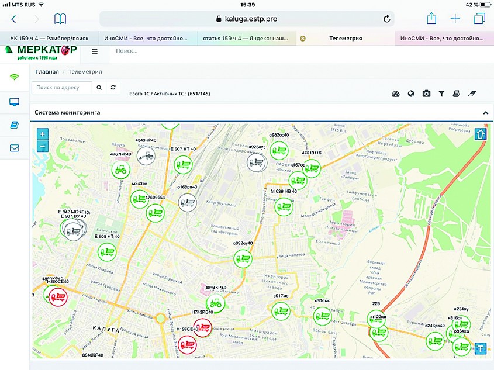Viewport: 494px width, 370px height.
Task: Collapse the Система мониторинга panel
Action: click(485, 112)
